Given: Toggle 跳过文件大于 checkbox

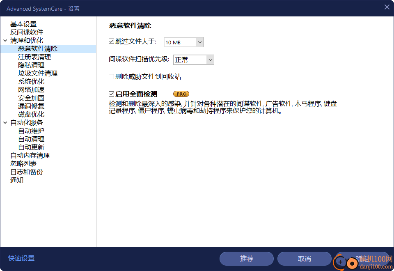Looking at the screenshot, I should click(x=111, y=41).
